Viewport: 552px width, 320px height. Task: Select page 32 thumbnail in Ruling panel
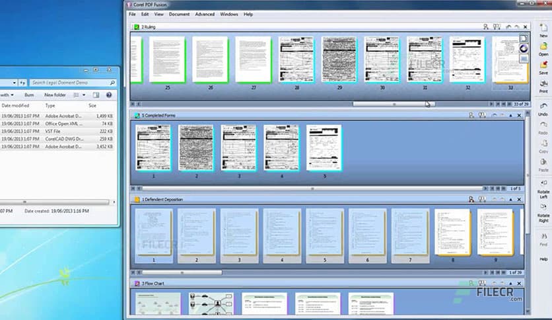click(x=467, y=60)
